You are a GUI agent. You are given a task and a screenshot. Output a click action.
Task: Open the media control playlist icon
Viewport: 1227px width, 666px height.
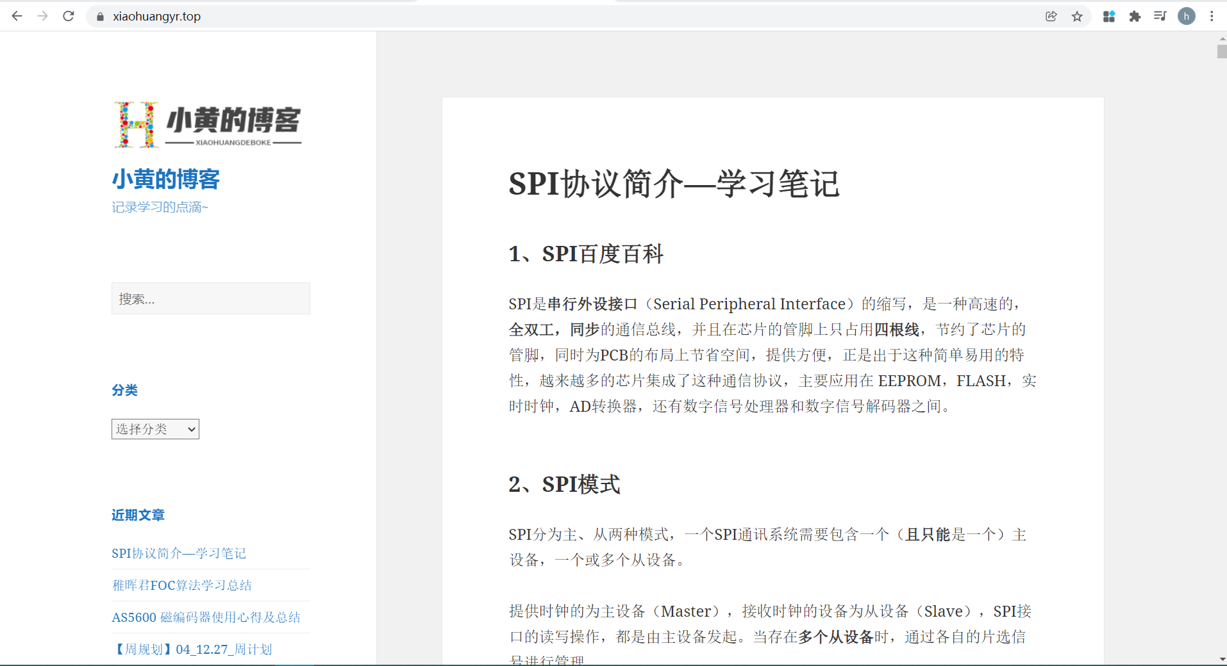click(1160, 17)
